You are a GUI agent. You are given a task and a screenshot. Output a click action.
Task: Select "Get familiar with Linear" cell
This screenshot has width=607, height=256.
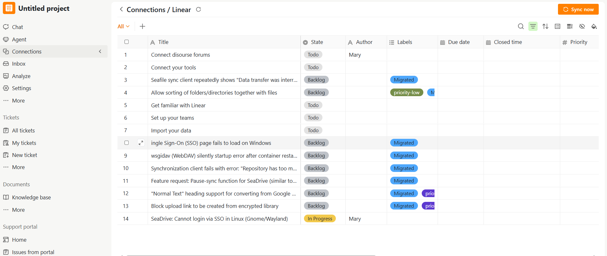224,105
